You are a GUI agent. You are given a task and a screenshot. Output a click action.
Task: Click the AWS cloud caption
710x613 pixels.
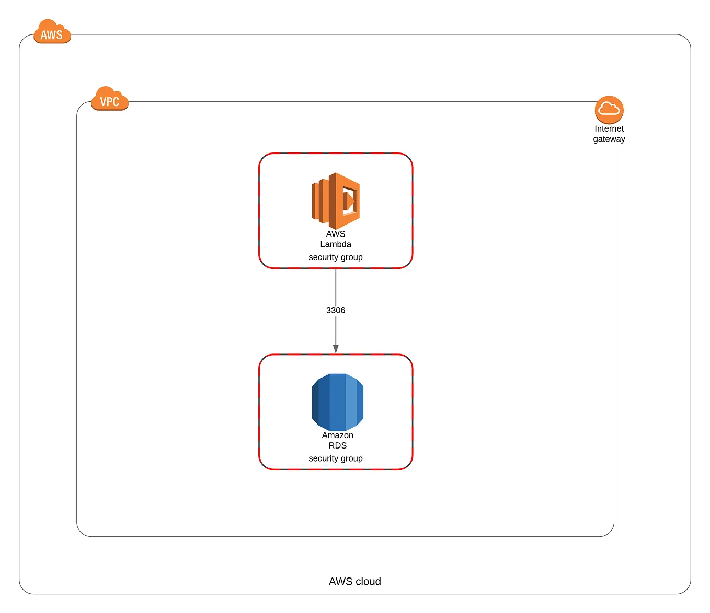tap(354, 581)
